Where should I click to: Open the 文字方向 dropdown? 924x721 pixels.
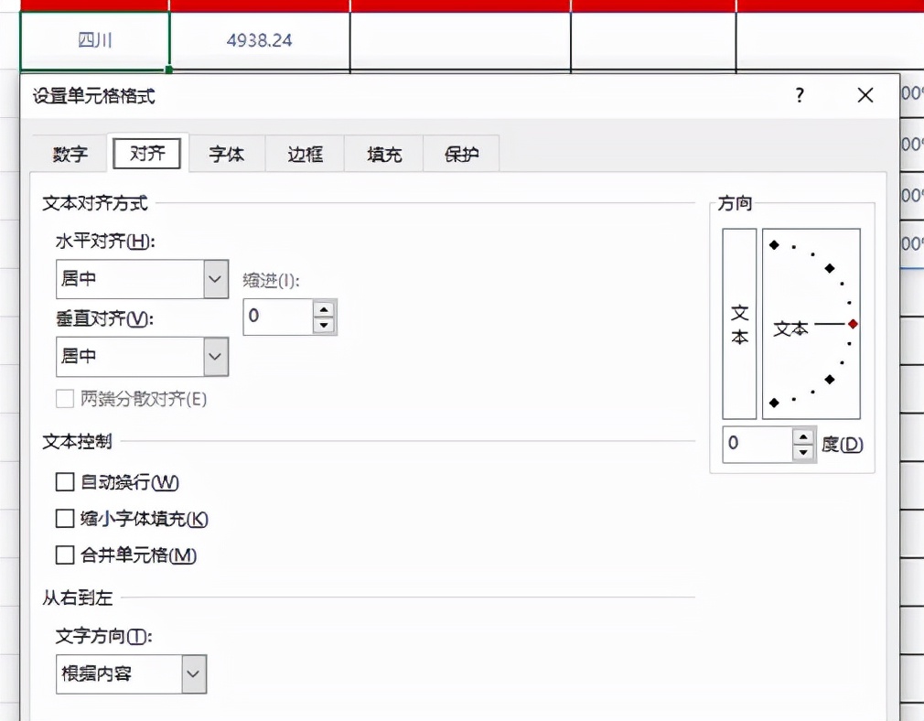pos(192,673)
